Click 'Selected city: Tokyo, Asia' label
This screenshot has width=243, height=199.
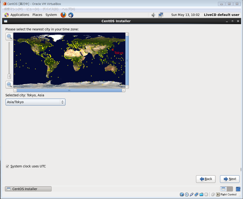click(x=25, y=95)
